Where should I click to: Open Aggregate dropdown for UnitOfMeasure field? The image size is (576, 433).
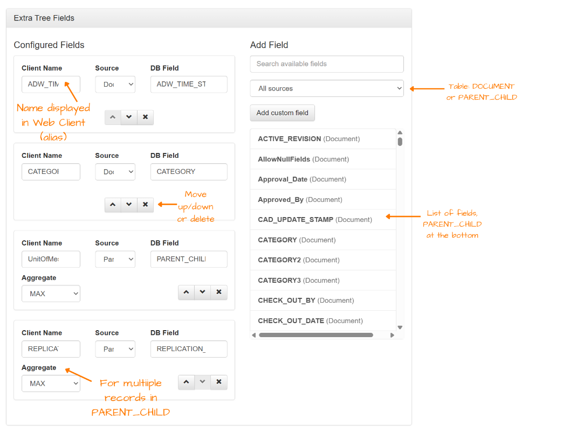click(x=51, y=294)
